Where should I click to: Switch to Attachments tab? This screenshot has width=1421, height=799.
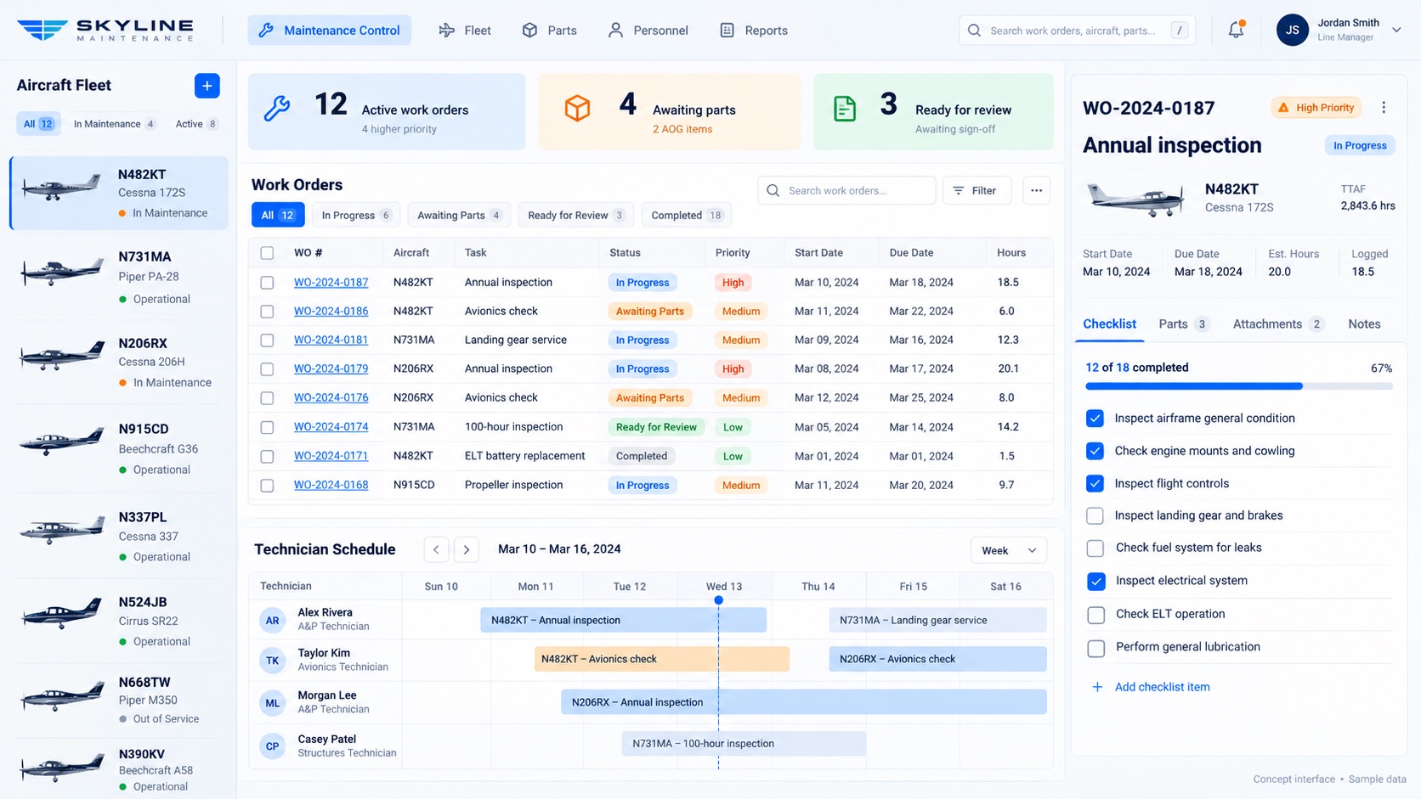pyautogui.click(x=1277, y=324)
